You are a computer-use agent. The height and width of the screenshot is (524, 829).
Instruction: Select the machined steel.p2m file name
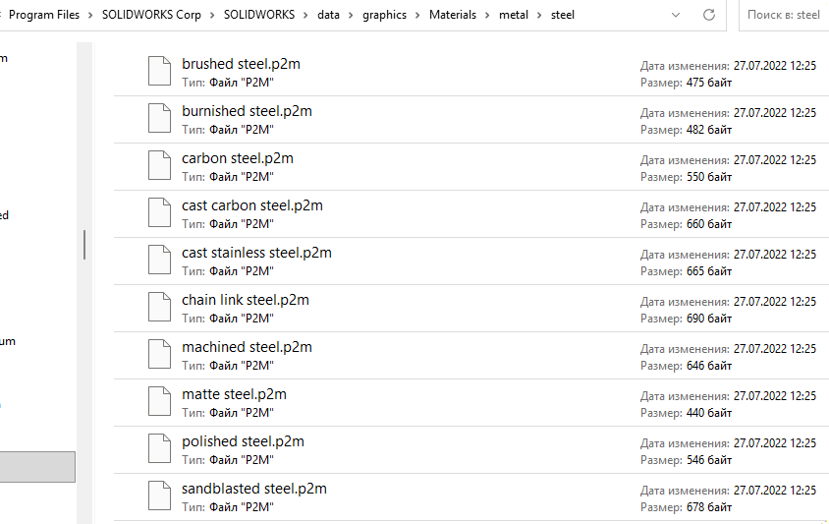(x=247, y=347)
